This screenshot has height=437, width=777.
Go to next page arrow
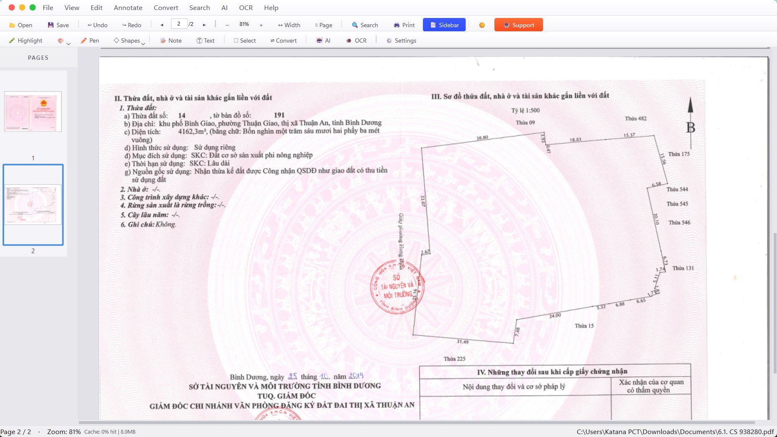[204, 25]
